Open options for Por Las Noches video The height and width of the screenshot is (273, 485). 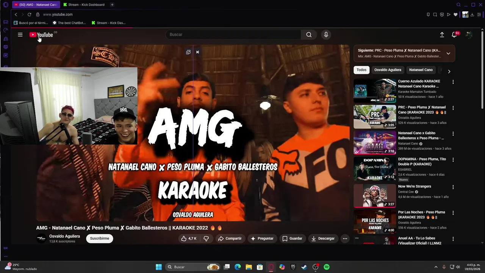[x=453, y=213]
